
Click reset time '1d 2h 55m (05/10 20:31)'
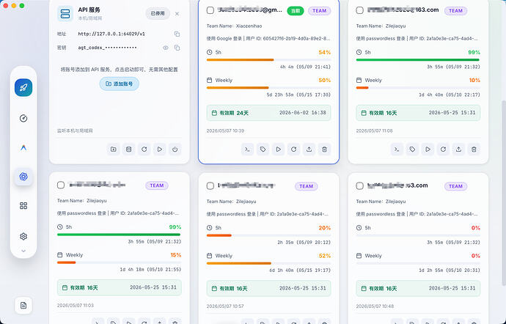coord(450,270)
